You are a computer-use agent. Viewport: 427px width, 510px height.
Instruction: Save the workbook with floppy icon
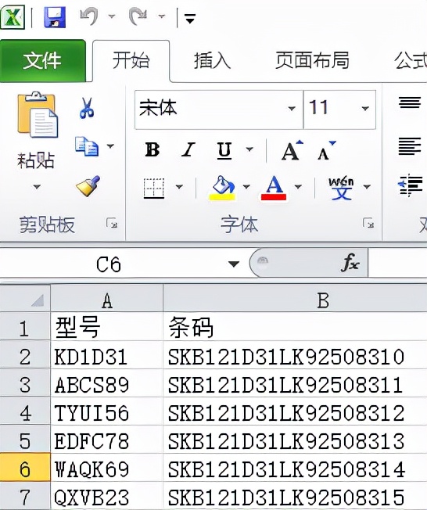click(x=54, y=17)
